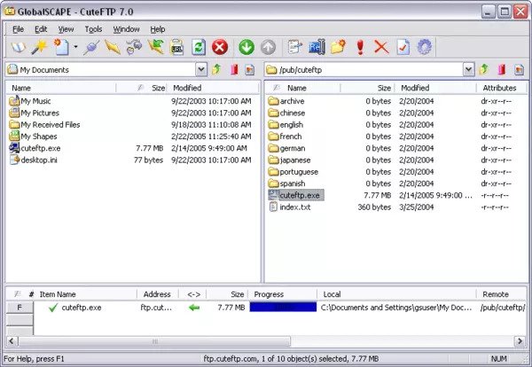This screenshot has width=532, height=367.
Task: Select the remote portuguese folder
Action: coord(293,172)
